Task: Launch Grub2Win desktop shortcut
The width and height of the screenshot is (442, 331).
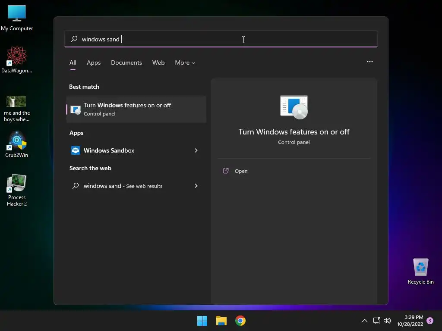Action: coord(17,144)
